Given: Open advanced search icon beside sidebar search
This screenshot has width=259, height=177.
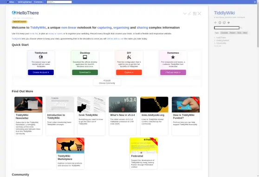Looking at the screenshot, I should (x=241, y=28).
